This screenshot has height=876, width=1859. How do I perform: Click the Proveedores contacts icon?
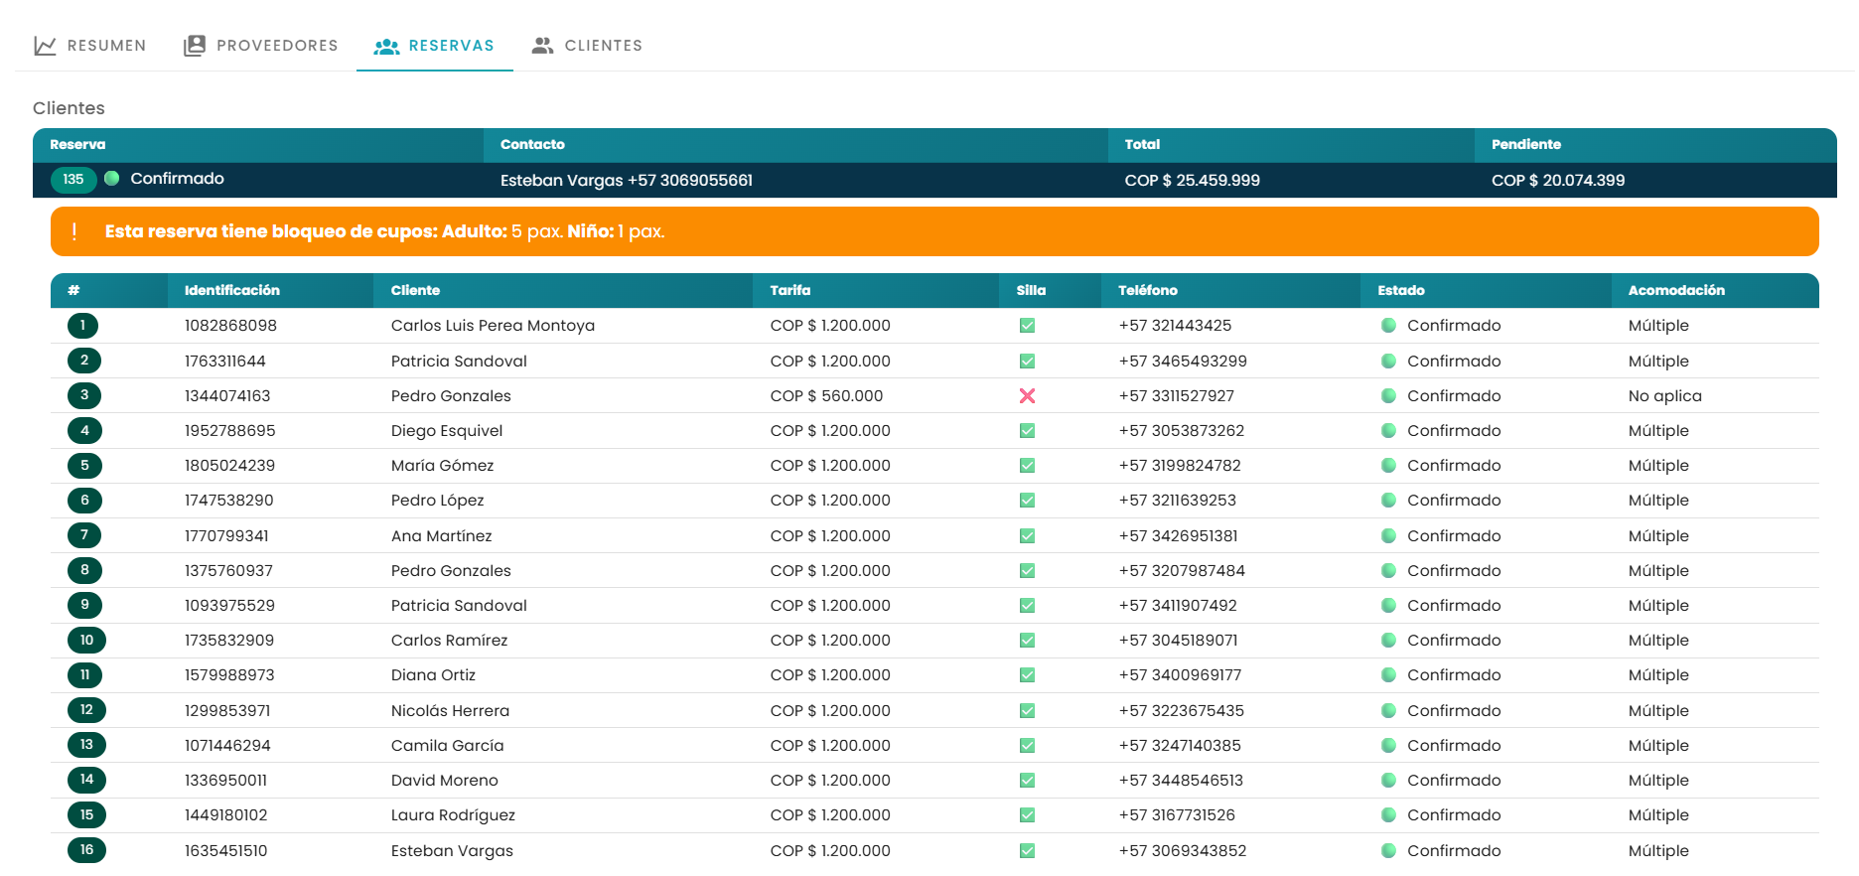pyautogui.click(x=195, y=46)
